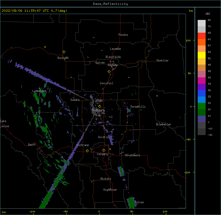Select the Sundre label
The image size is (221, 215).
pos(75,100)
